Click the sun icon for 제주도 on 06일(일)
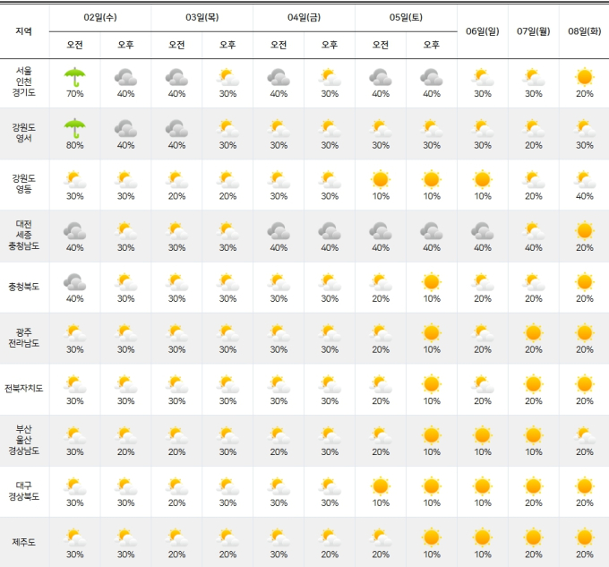The width and height of the screenshot is (609, 567). point(483,537)
